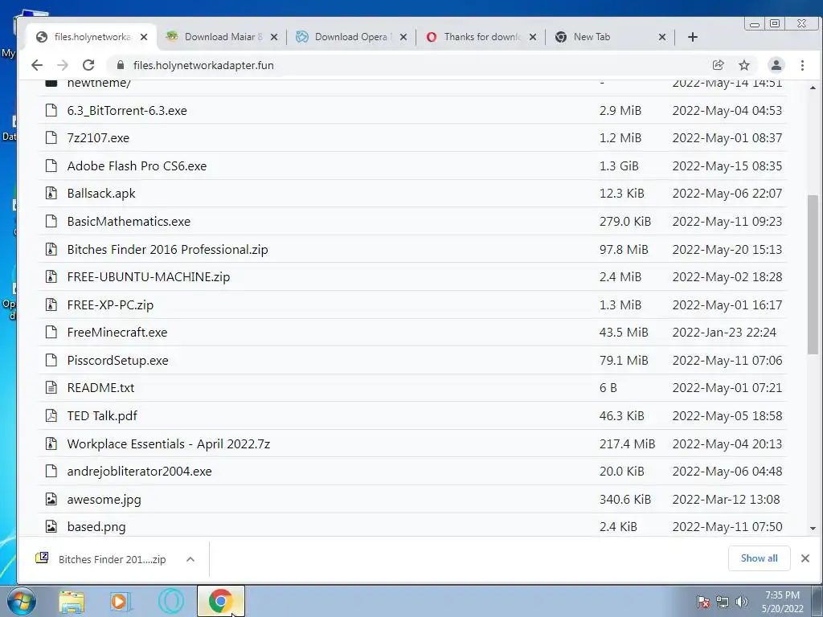Close the Download Maiar tab
The height and width of the screenshot is (617, 823).
274,37
